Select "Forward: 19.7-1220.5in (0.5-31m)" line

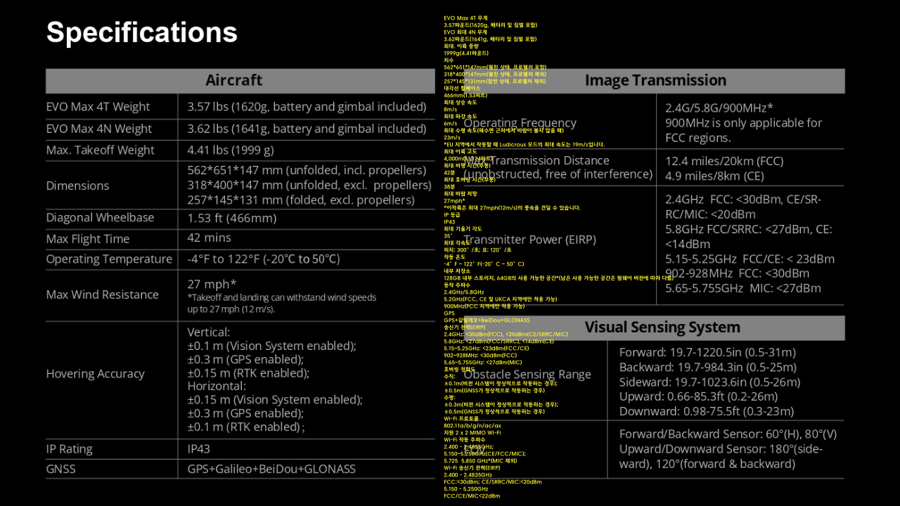(x=709, y=352)
